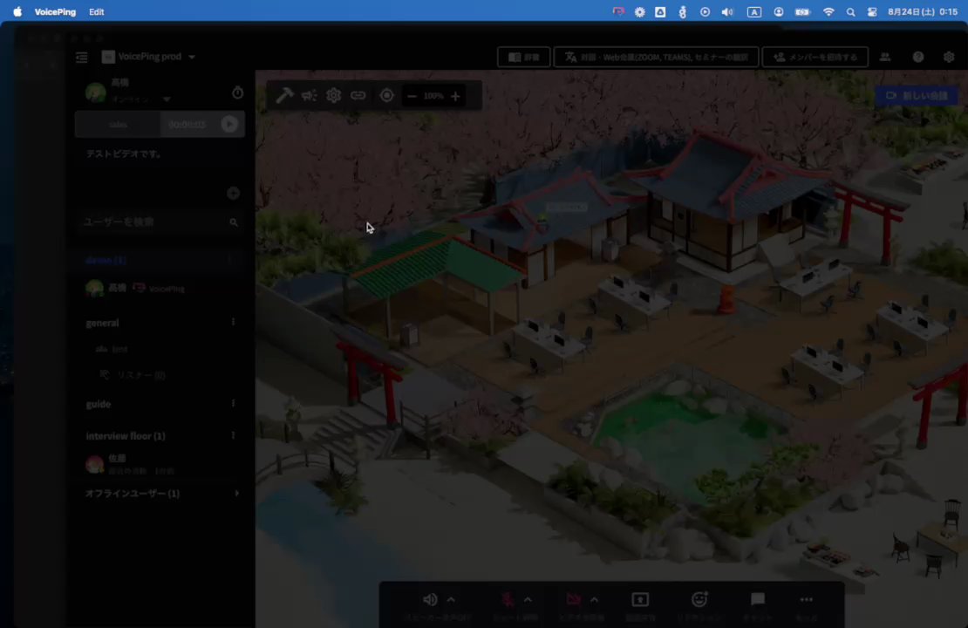Select the guide floor
968x628 pixels.
pos(99,405)
